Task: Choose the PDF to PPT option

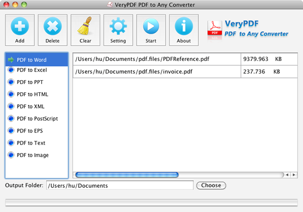Action: (37, 82)
